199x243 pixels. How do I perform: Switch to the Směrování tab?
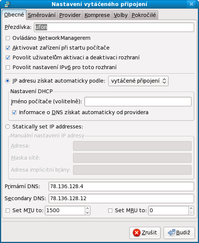click(x=42, y=15)
